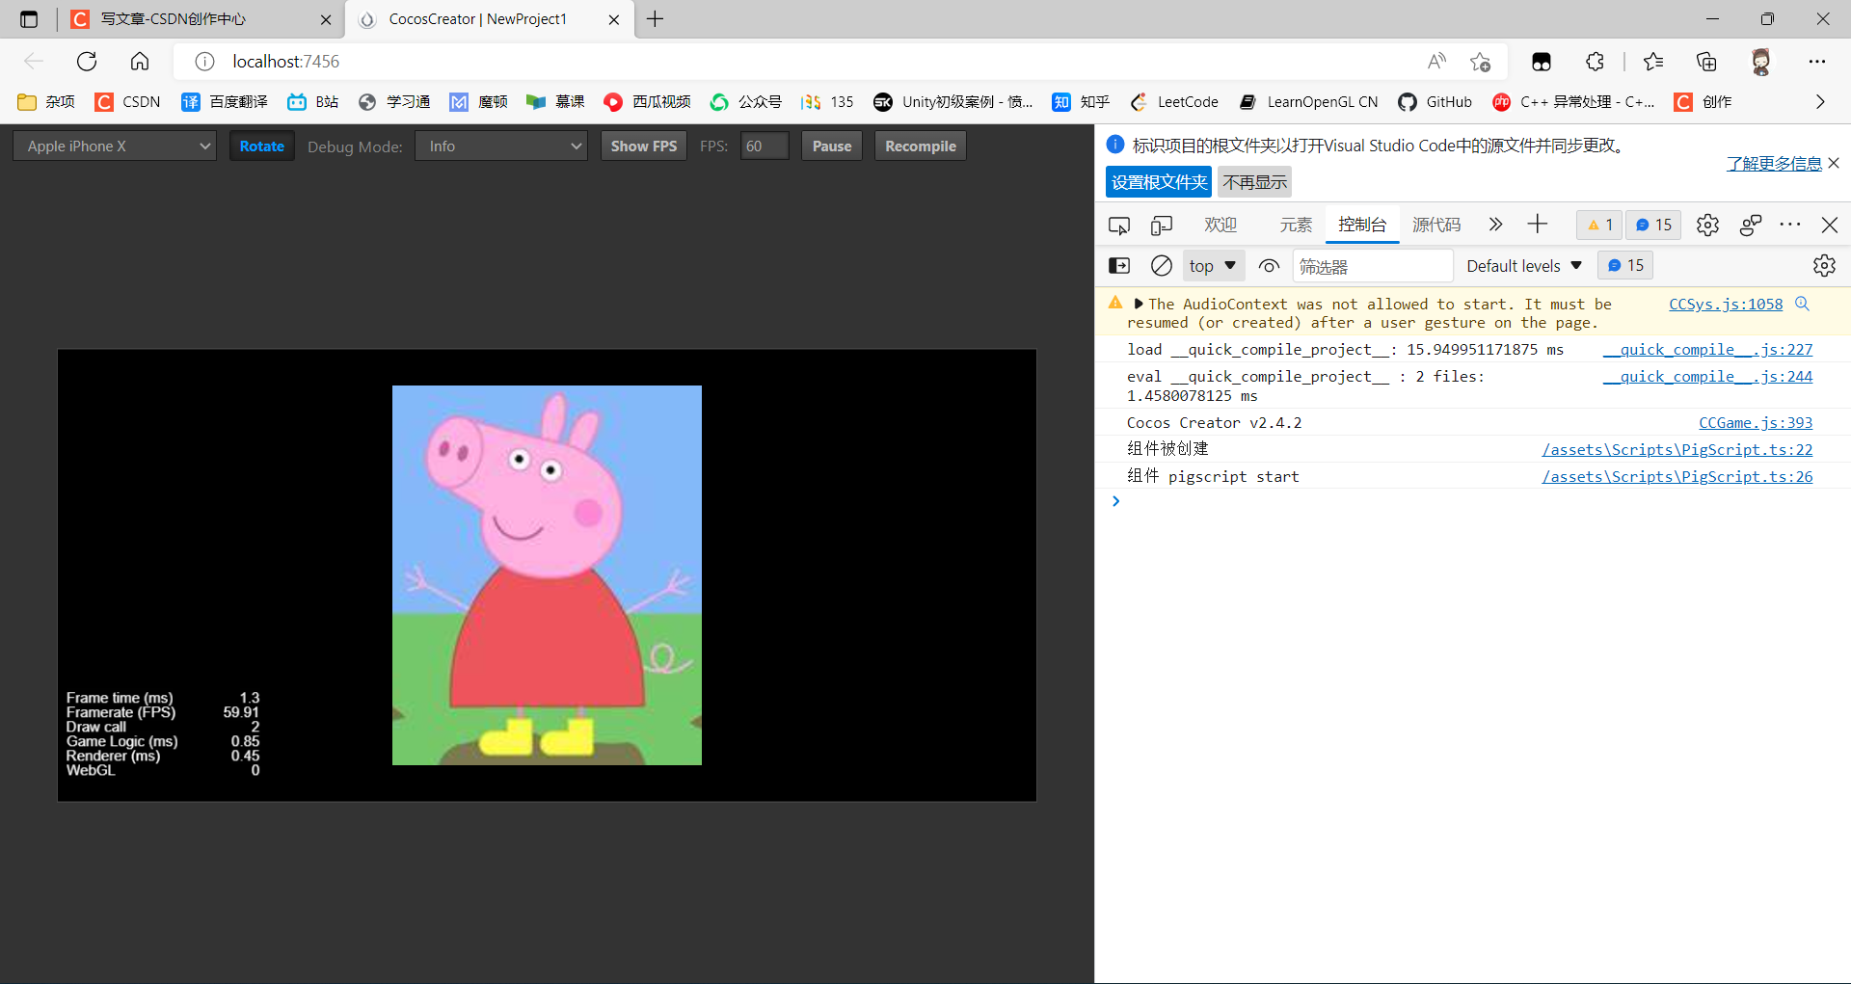Expand the Default levels dropdown

(x=1523, y=266)
